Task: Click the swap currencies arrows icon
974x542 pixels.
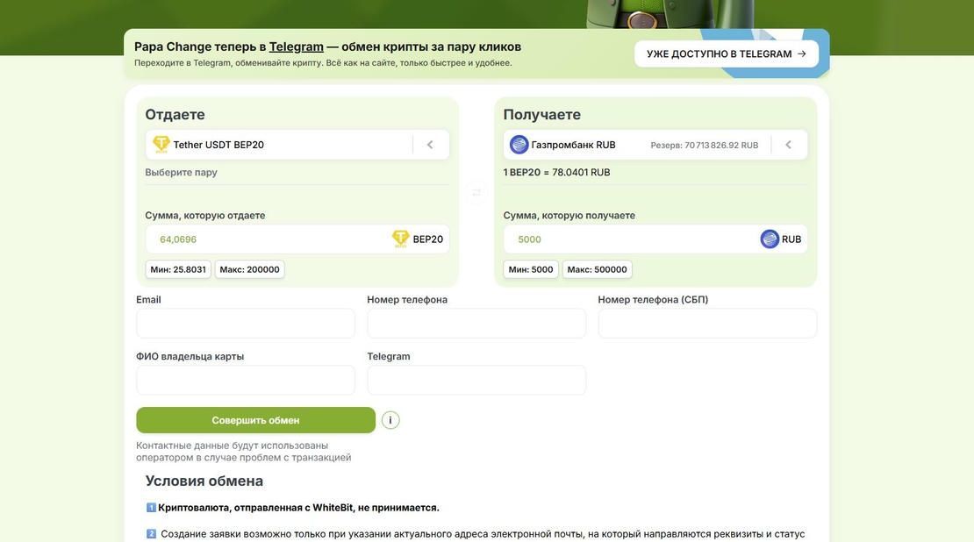Action: (476, 192)
